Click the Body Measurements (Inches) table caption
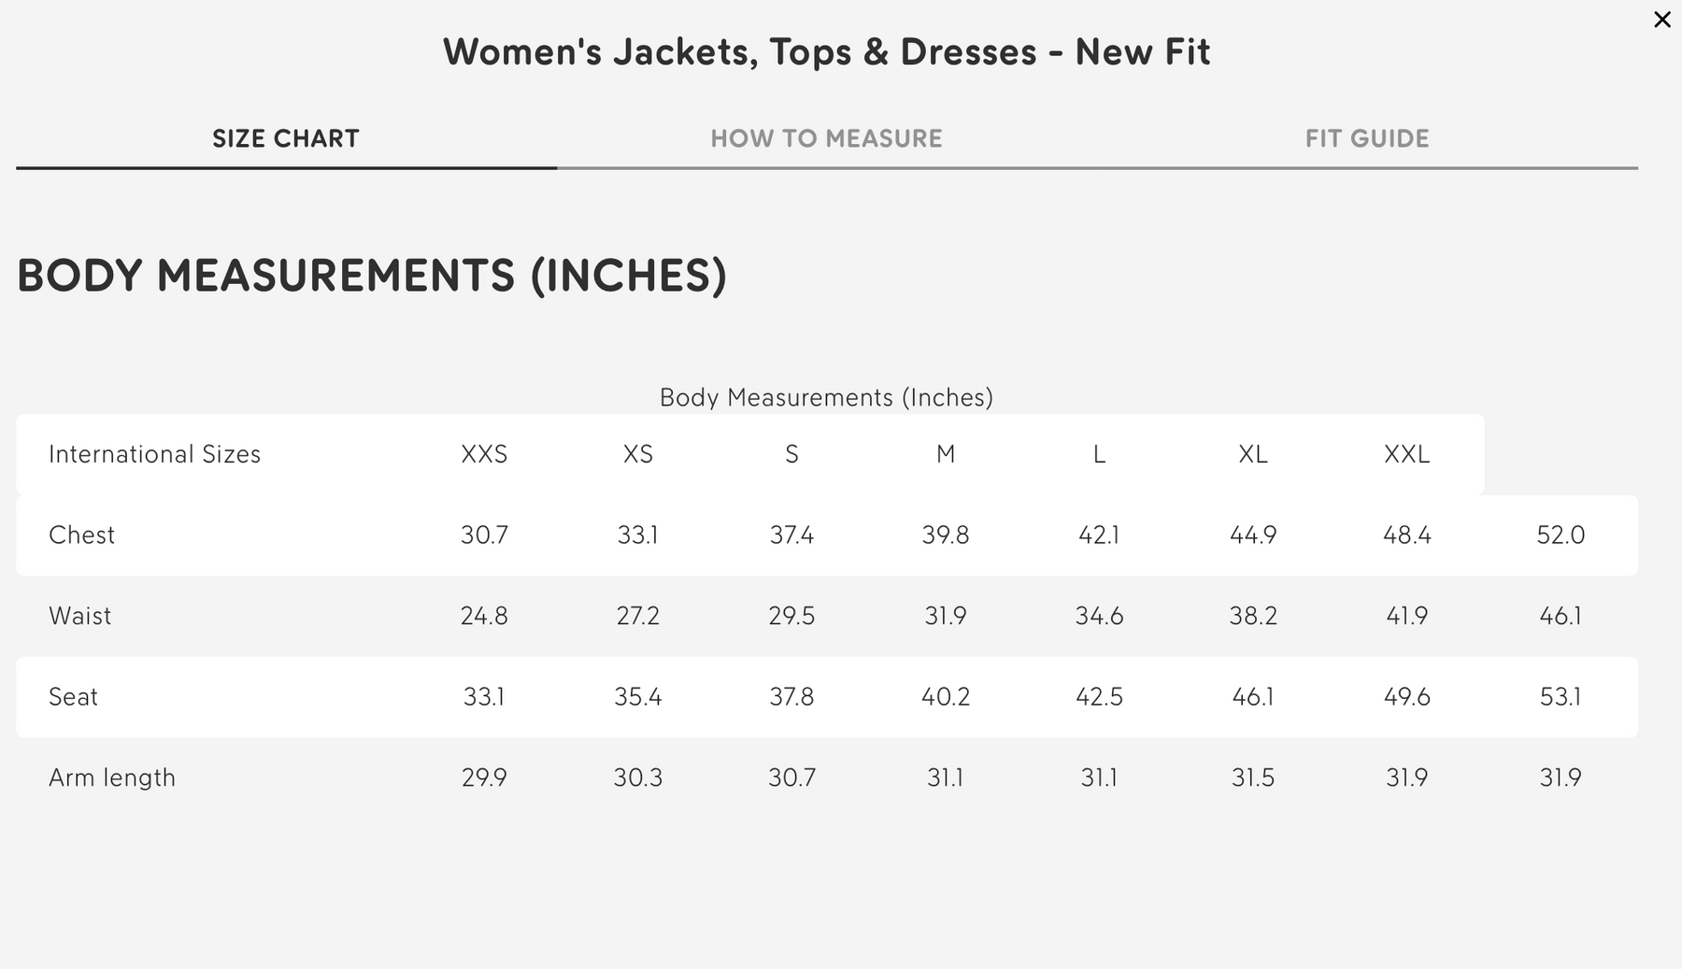The image size is (1682, 969). pyautogui.click(x=826, y=397)
